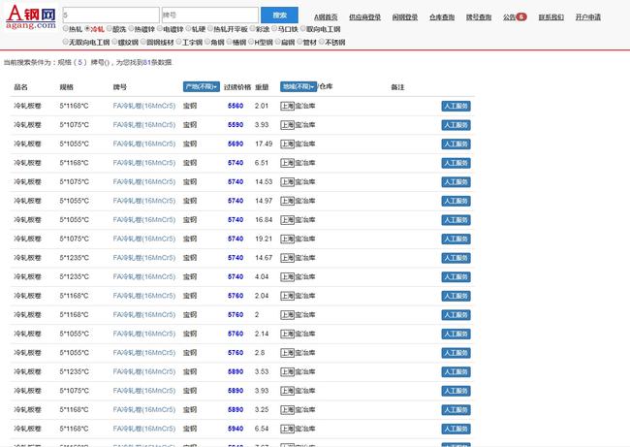Click the 规格 column header

(66, 87)
